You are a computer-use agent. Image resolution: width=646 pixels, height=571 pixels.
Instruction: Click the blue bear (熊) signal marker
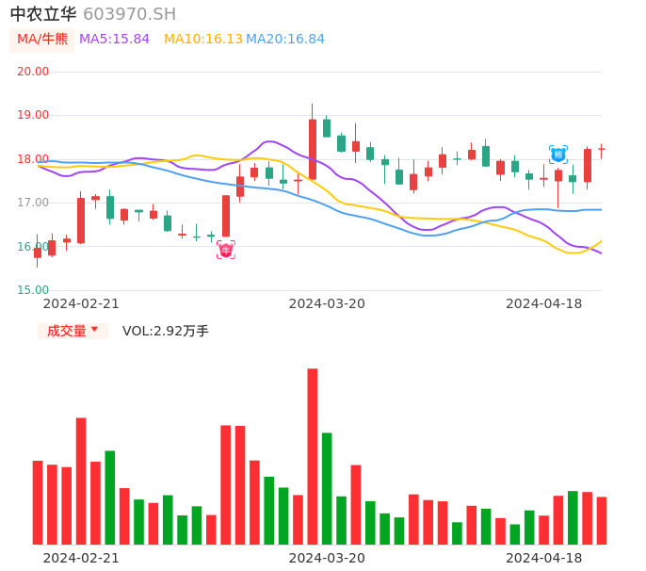pos(558,155)
